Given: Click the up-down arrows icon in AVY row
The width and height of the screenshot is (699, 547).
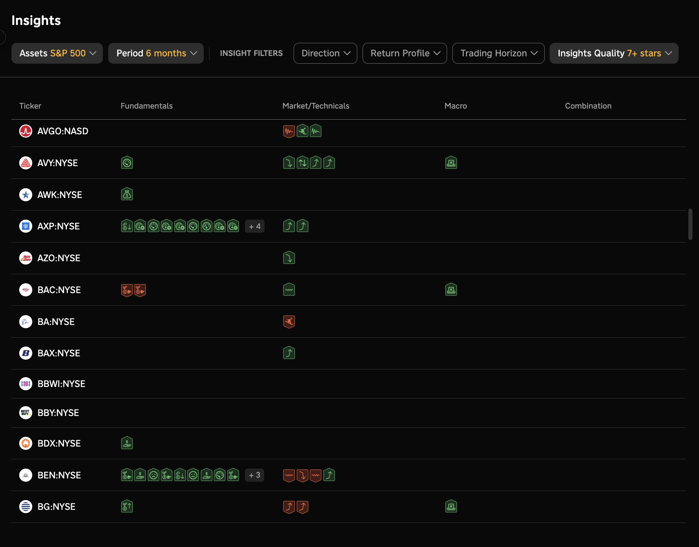Looking at the screenshot, I should click(303, 163).
